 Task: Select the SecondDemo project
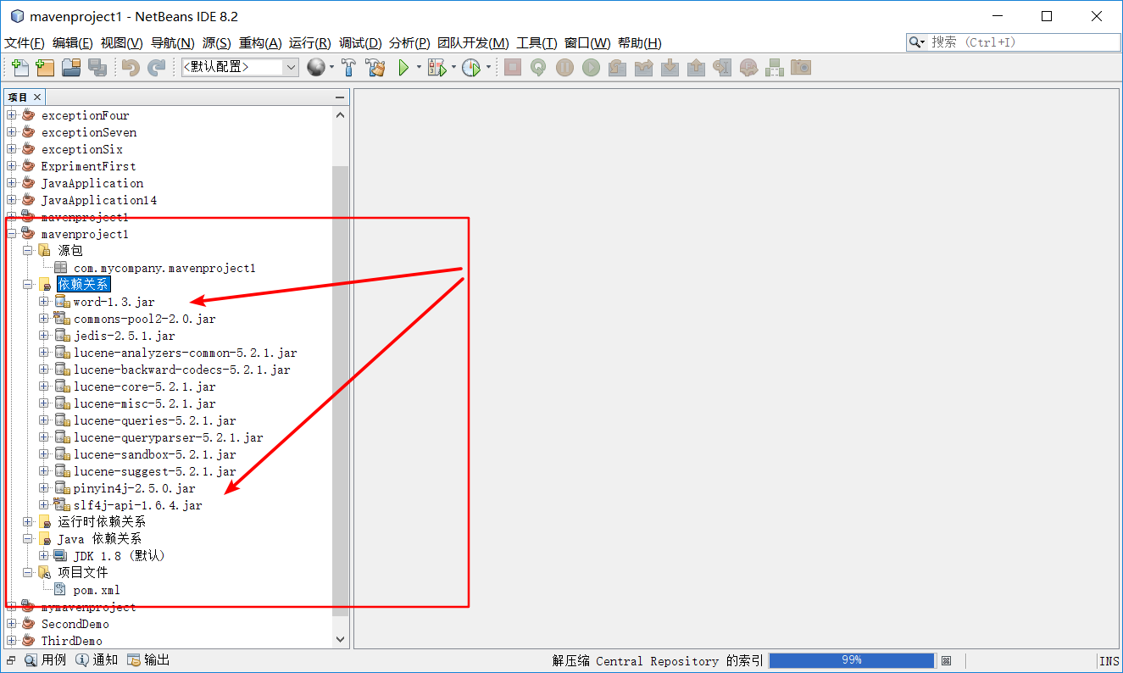75,624
